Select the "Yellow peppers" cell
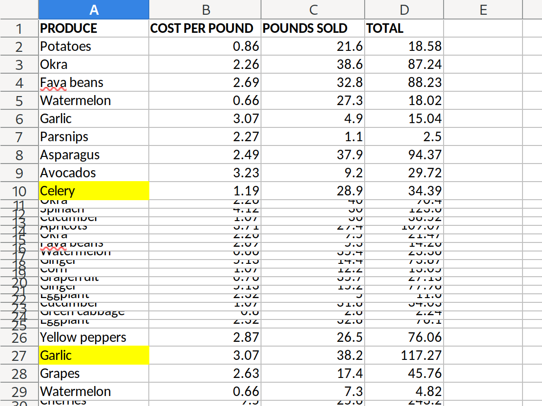Screen dimensions: 542x406 pos(93,338)
